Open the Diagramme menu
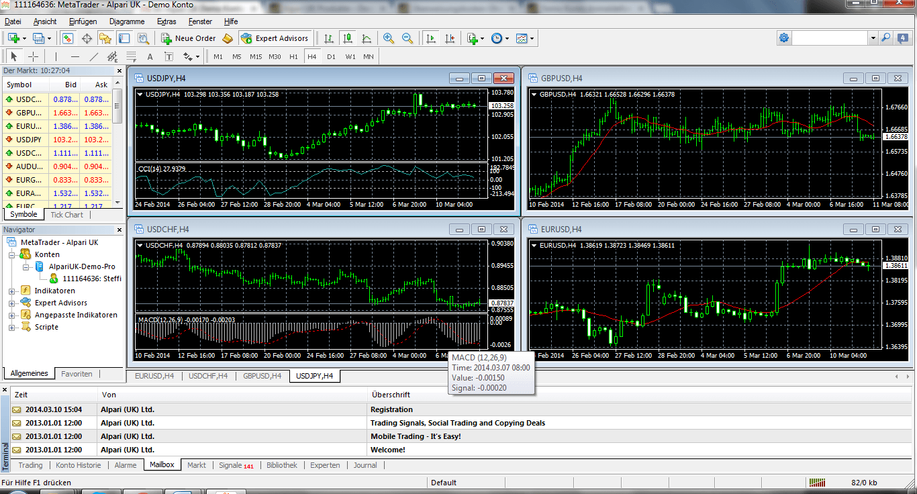The width and height of the screenshot is (917, 494). [127, 21]
